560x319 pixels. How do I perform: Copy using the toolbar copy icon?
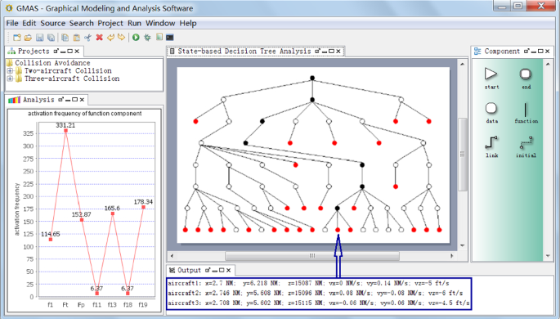point(65,37)
